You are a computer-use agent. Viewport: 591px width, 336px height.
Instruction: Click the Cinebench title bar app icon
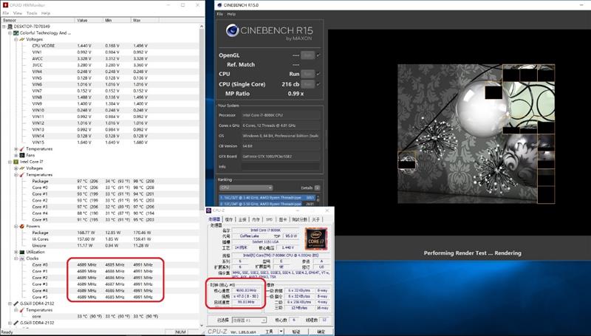(219, 5)
